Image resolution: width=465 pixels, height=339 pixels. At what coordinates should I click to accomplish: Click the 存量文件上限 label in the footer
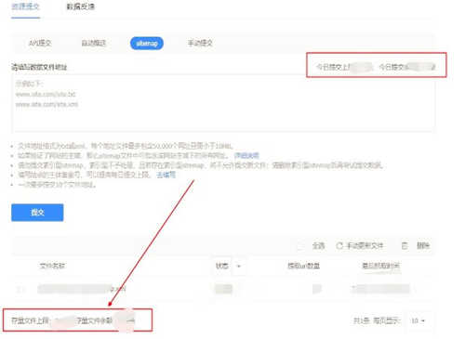pyautogui.click(x=30, y=320)
